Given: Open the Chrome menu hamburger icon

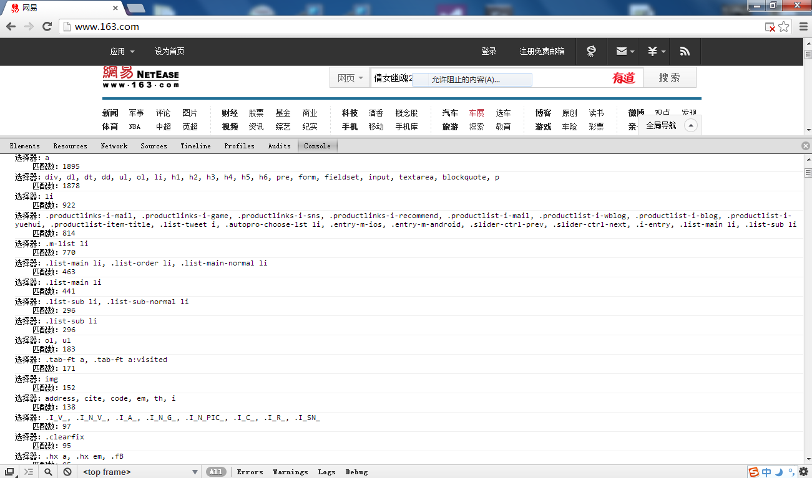Looking at the screenshot, I should click(x=802, y=27).
